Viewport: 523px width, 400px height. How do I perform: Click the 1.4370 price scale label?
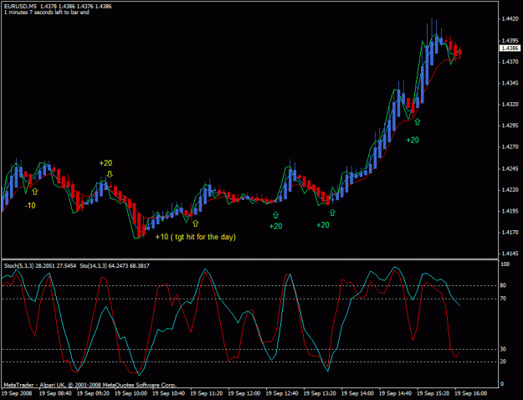(x=510, y=62)
